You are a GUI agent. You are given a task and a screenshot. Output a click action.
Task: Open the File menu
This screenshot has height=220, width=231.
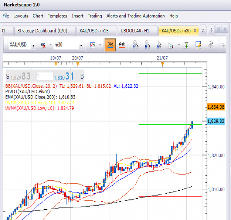click(x=6, y=16)
